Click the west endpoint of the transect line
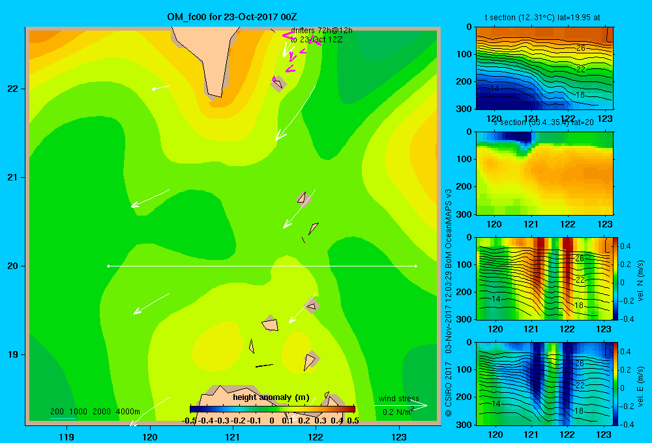The image size is (652, 443). (108, 266)
